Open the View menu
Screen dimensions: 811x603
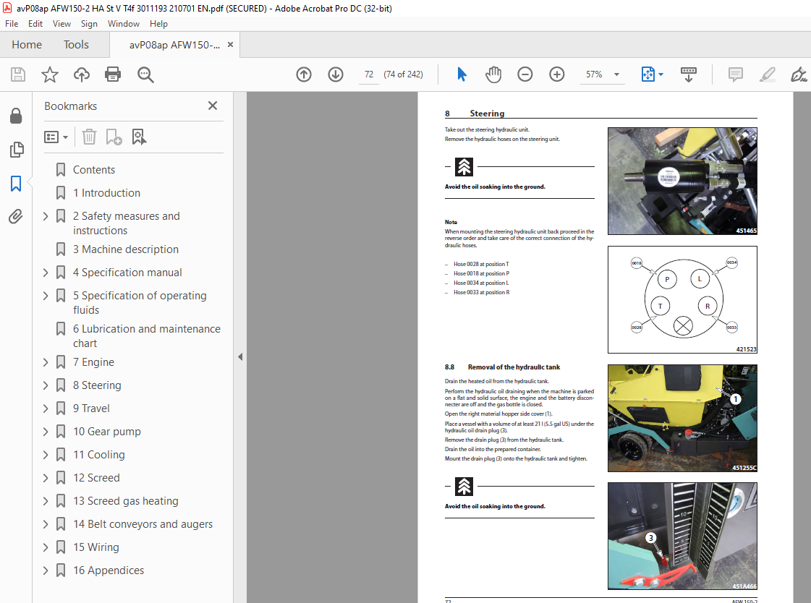point(61,24)
